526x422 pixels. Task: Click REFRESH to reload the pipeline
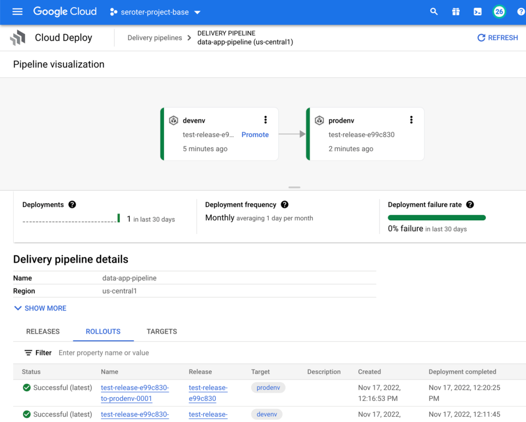[x=497, y=37]
